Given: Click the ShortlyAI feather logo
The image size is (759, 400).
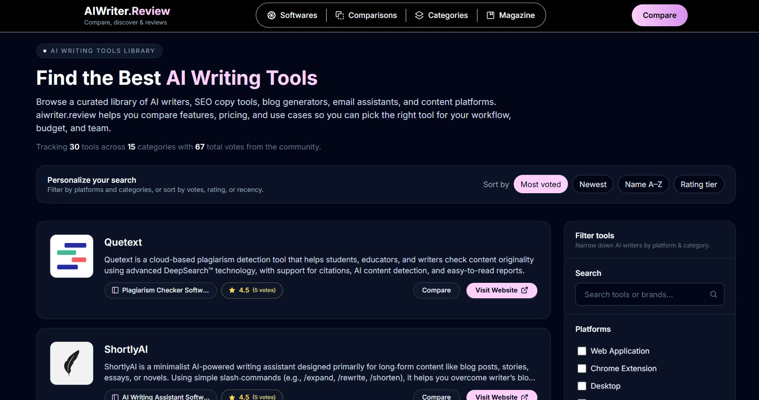Looking at the screenshot, I should (72, 363).
